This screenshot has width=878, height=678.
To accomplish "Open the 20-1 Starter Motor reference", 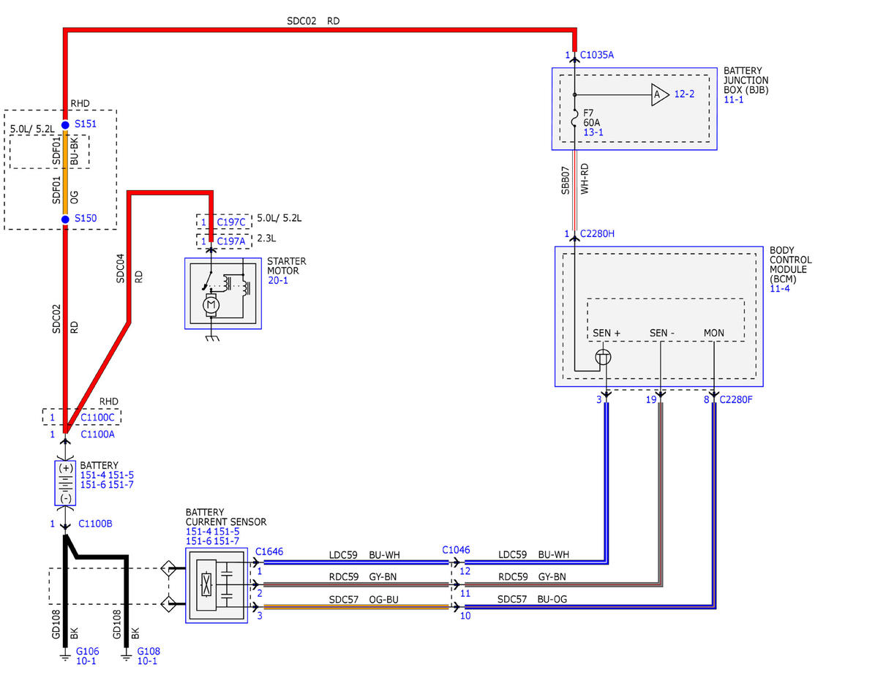I will pyautogui.click(x=278, y=280).
